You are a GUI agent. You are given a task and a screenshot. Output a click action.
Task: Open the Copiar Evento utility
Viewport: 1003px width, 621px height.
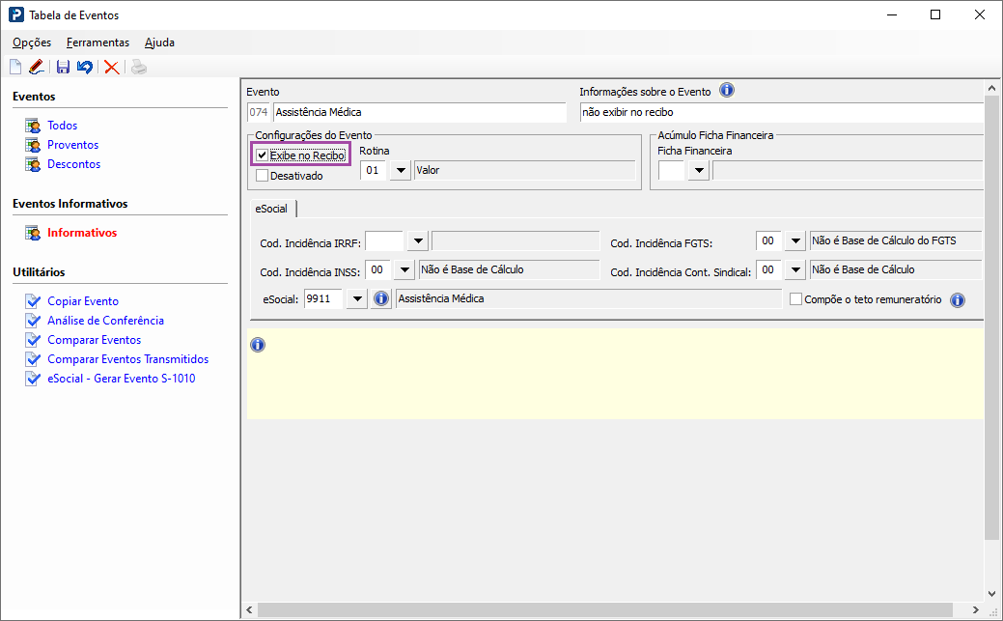click(x=83, y=301)
